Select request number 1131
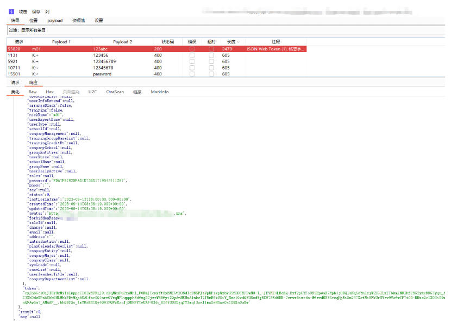 pyautogui.click(x=12, y=55)
